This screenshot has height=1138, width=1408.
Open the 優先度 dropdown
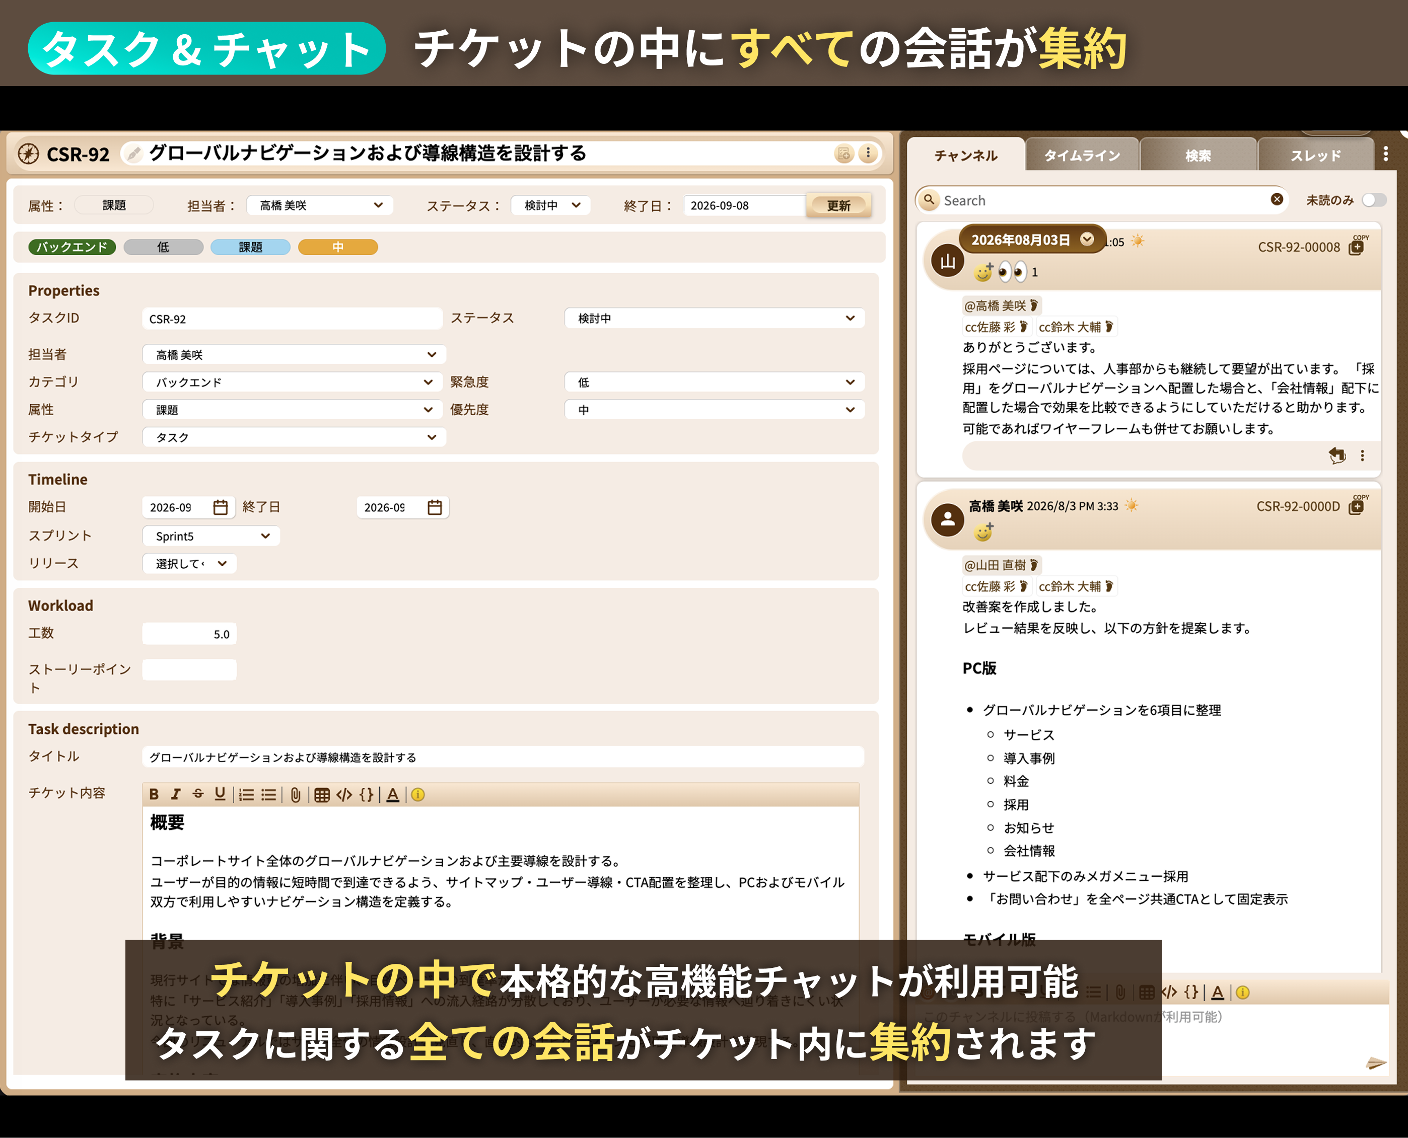tap(715, 410)
